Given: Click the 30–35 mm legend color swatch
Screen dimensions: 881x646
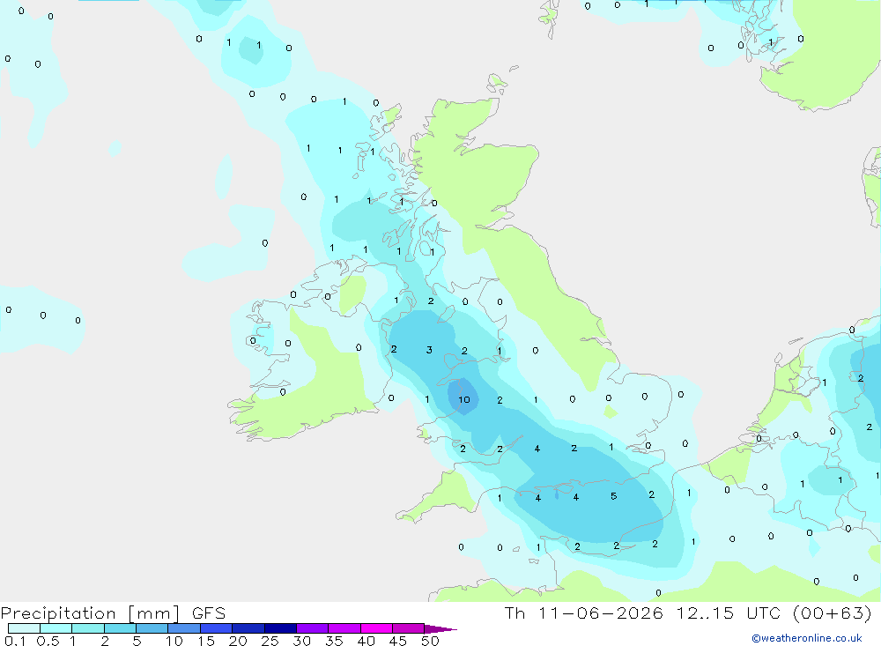Looking at the screenshot, I should point(313,628).
